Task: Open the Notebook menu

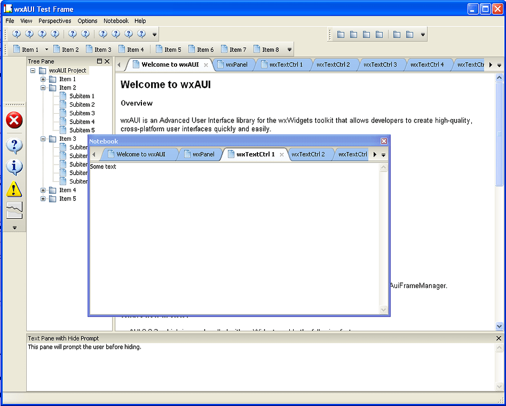Action: (116, 21)
